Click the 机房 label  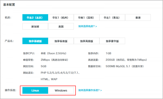point(8,18)
